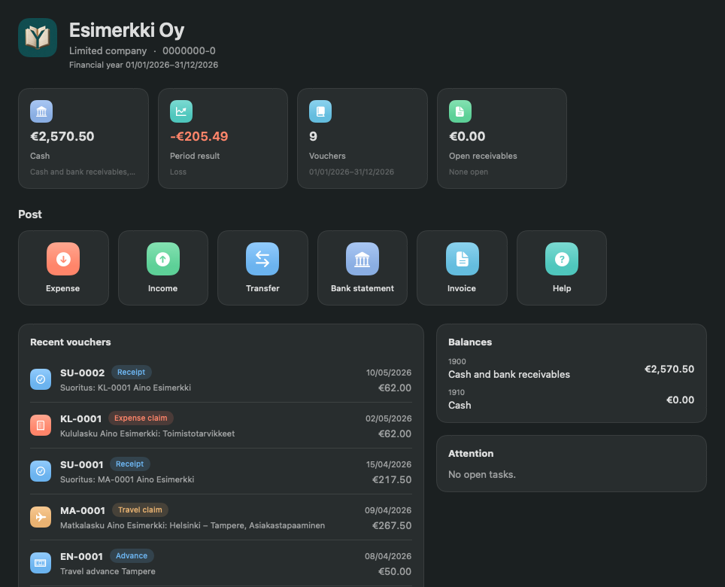Click the Travel claim tag on MA-0001
Screen dimensions: 725x587
[x=140, y=509]
